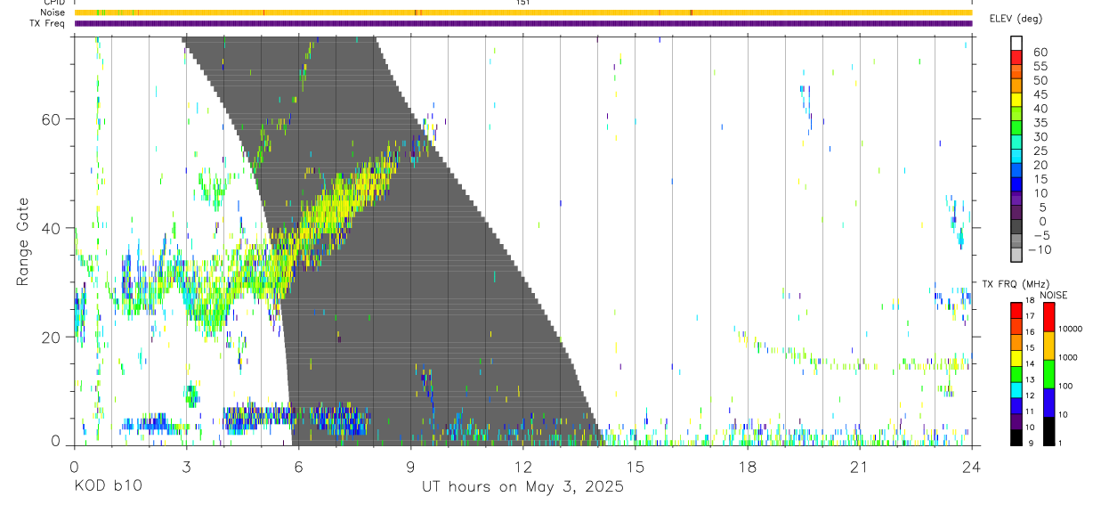Click the dark gray segment of ELEV color bar
The height and width of the screenshot is (505, 1093).
(1016, 228)
